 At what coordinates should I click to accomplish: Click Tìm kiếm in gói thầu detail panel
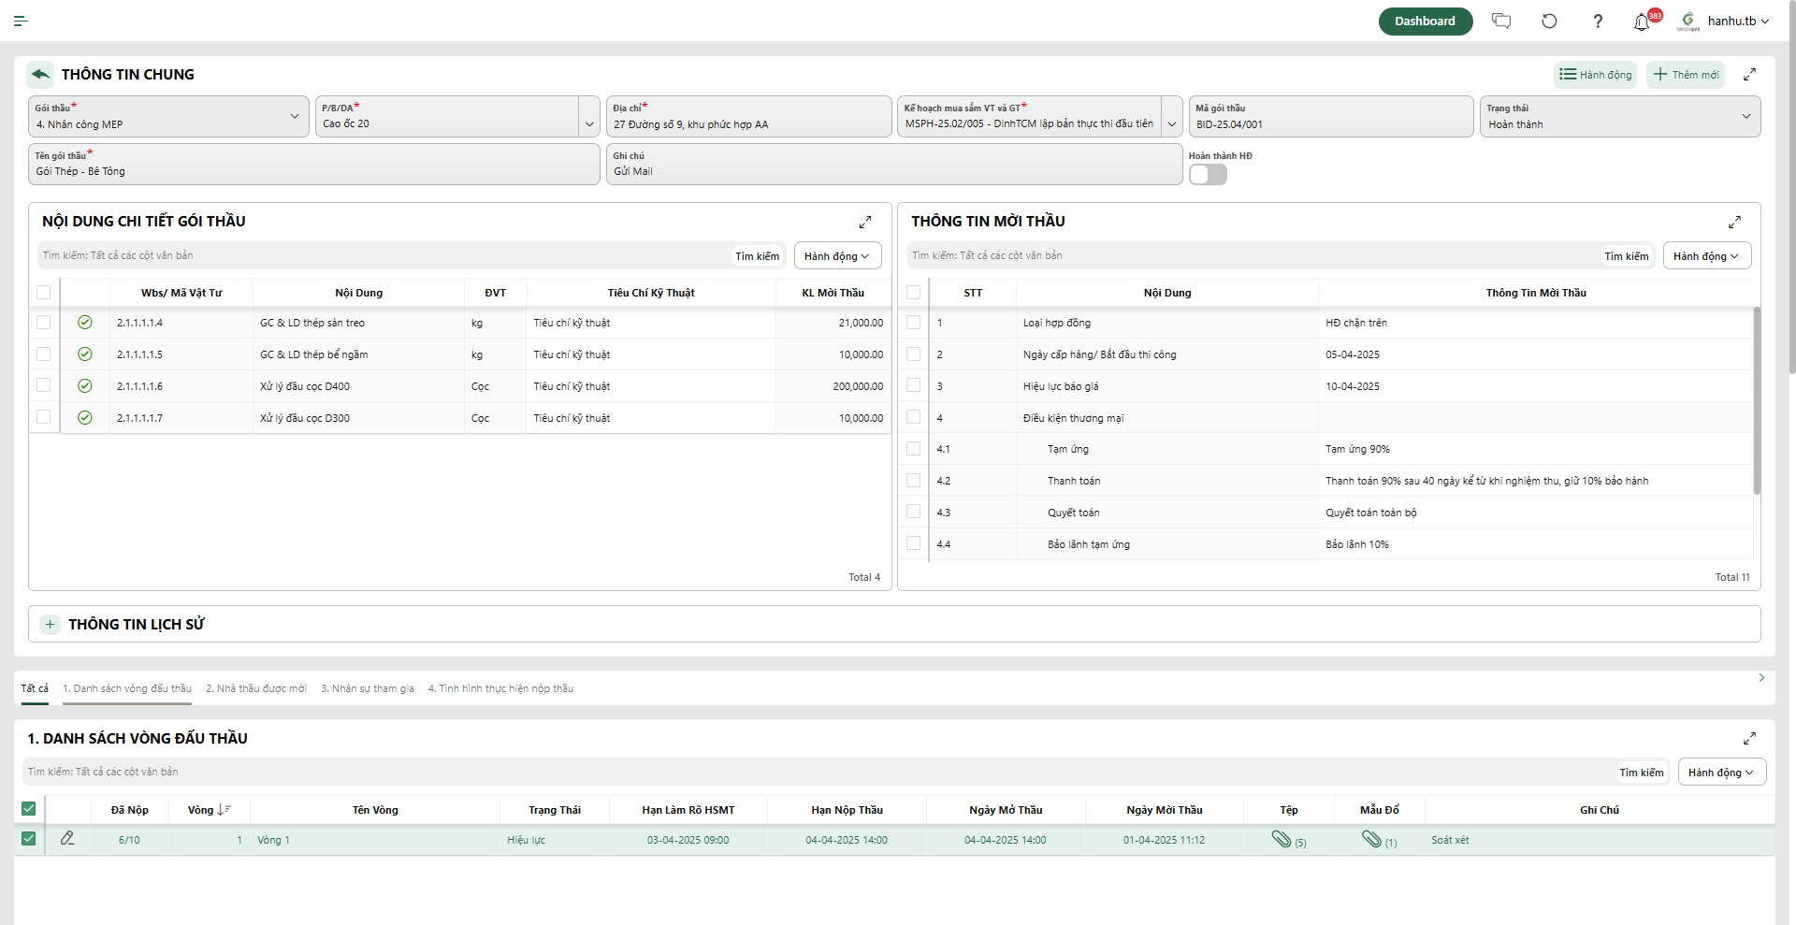click(x=757, y=256)
